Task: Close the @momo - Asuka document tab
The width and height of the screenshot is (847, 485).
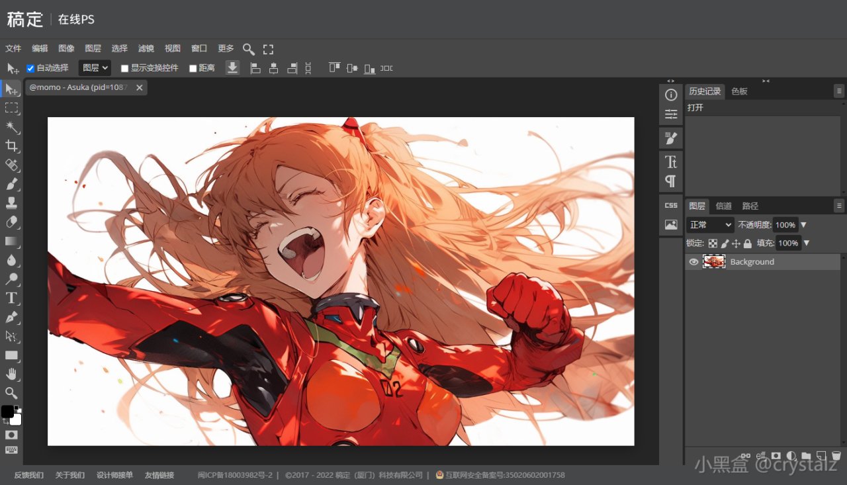Action: [x=139, y=87]
